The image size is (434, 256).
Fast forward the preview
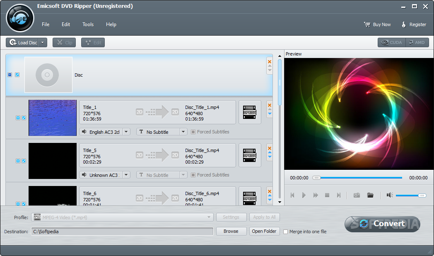[316, 195]
